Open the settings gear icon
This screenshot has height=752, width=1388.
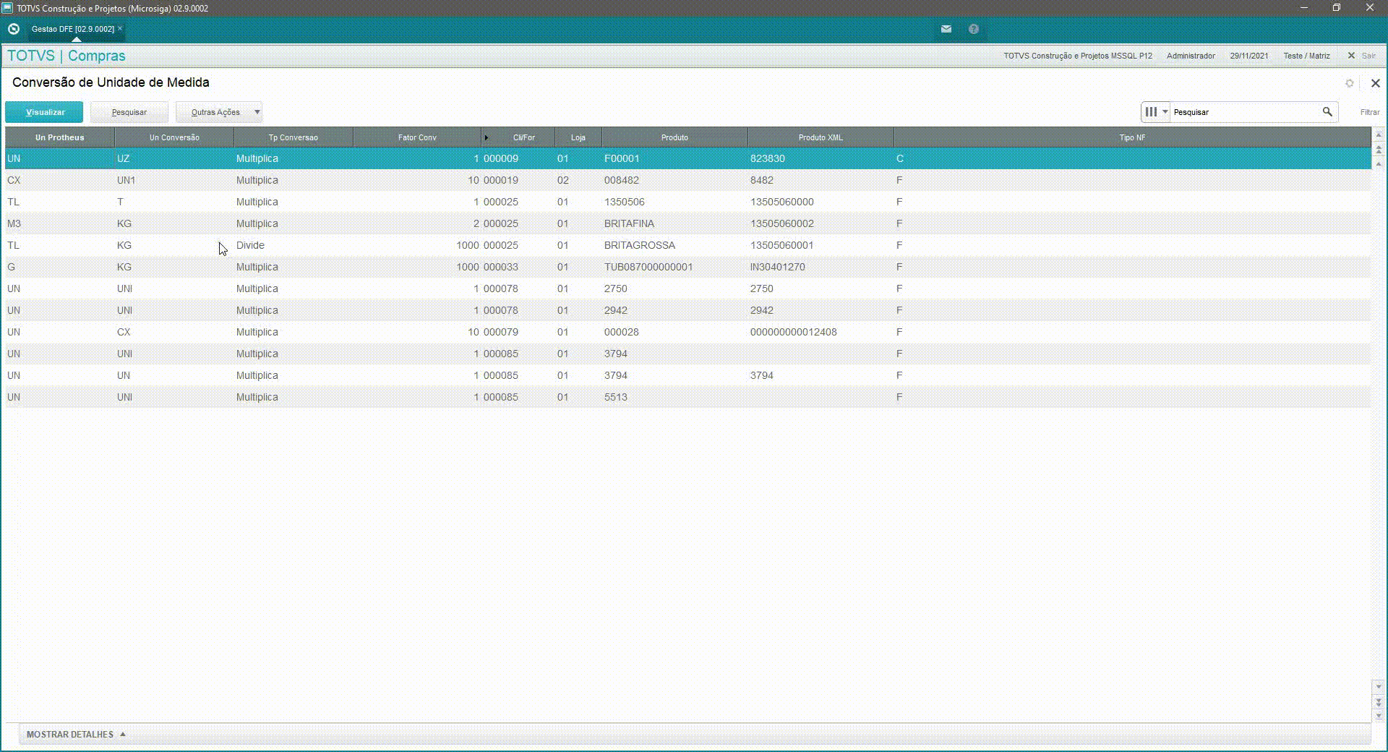[1349, 83]
